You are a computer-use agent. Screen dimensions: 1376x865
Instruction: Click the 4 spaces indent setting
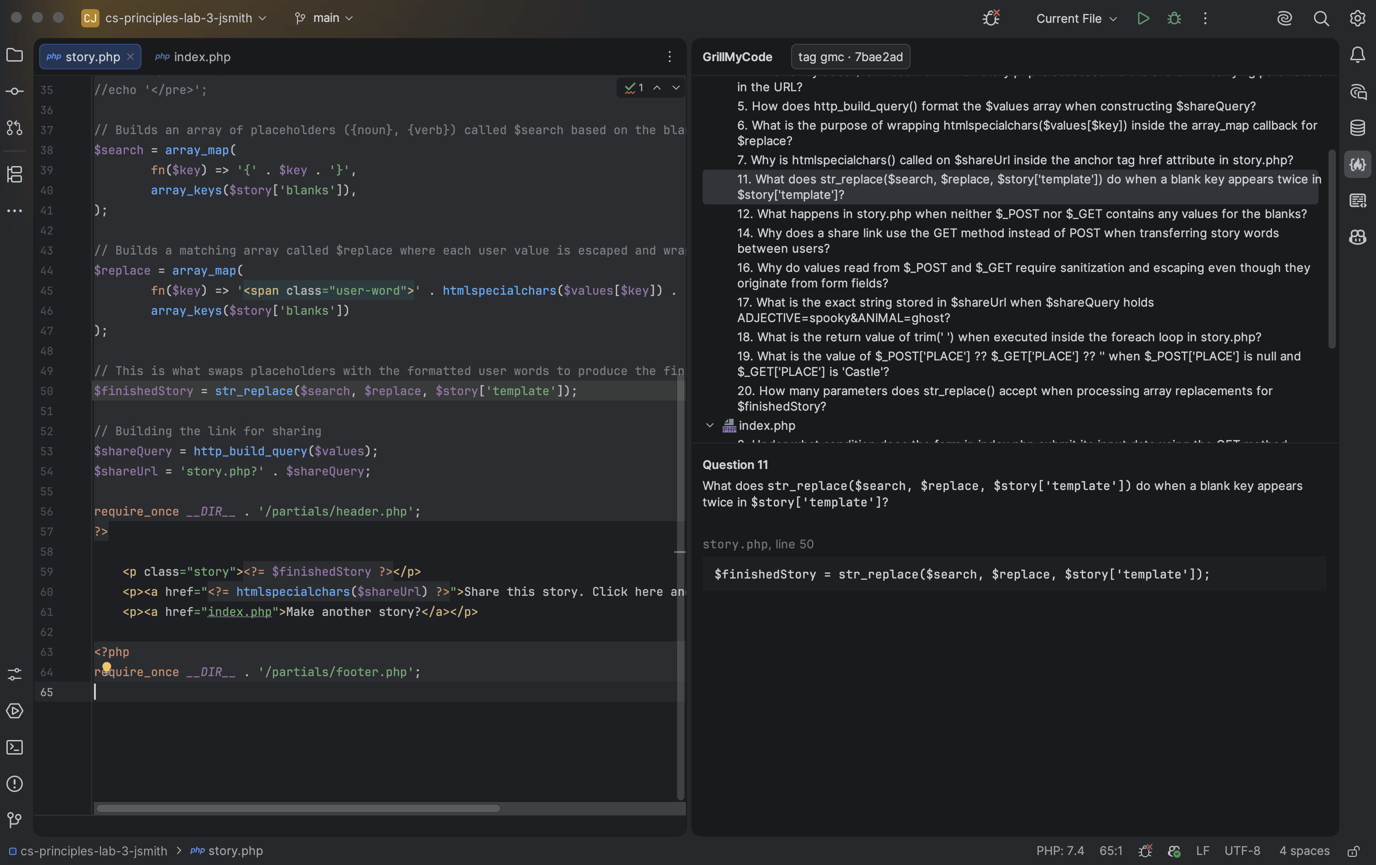[x=1304, y=851]
